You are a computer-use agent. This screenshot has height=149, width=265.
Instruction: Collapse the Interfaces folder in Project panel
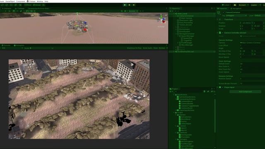click(176, 132)
